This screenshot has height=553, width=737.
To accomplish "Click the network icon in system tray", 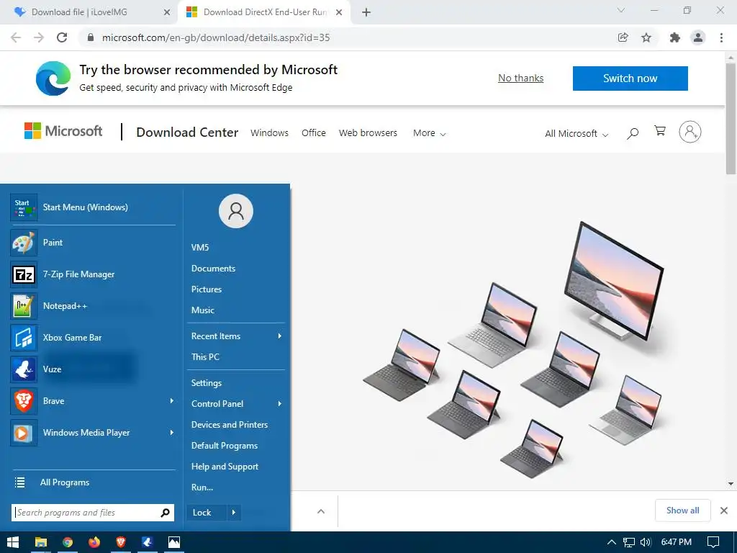I will point(628,542).
